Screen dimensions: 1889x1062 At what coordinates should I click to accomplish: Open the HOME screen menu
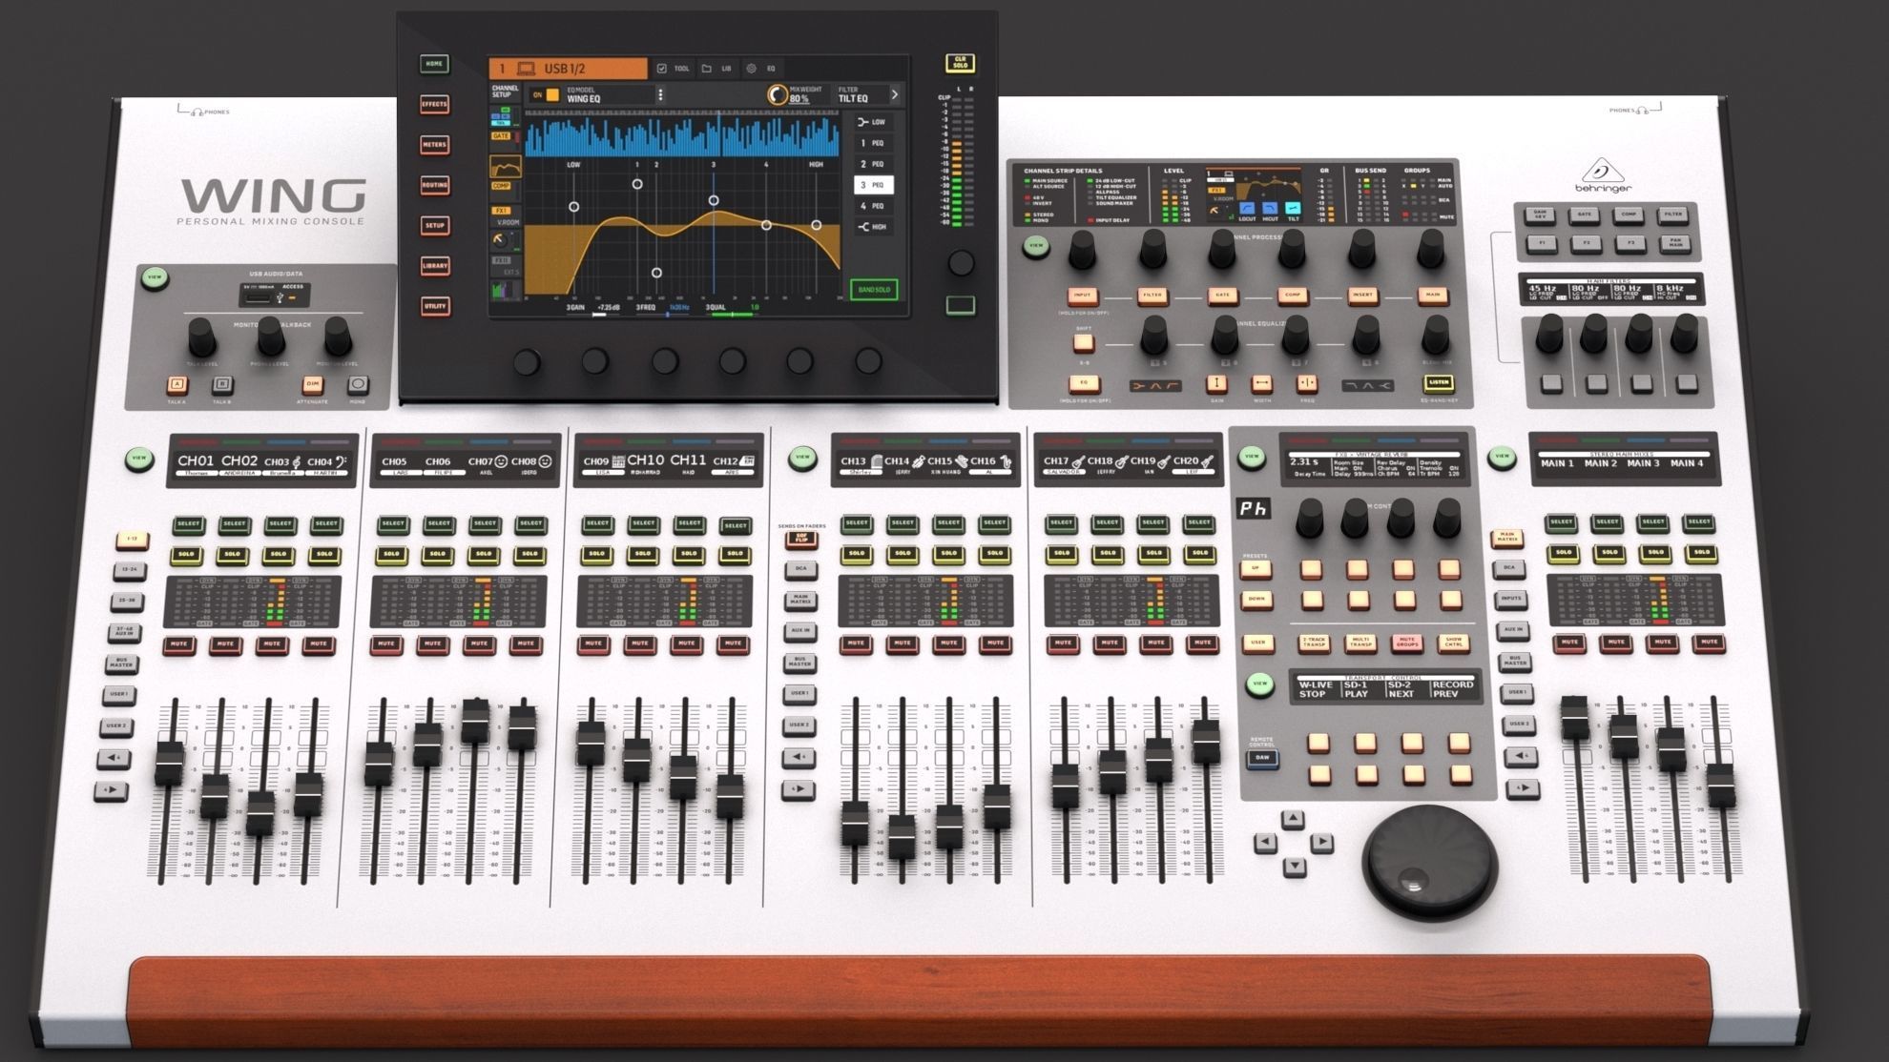[x=434, y=63]
